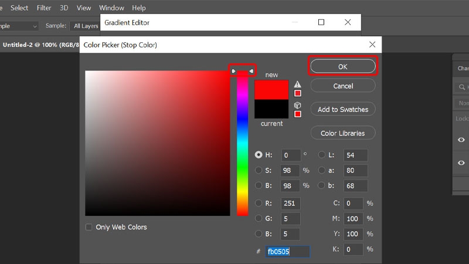Click the M magenta percentage field
469x264 pixels.
tap(354, 218)
